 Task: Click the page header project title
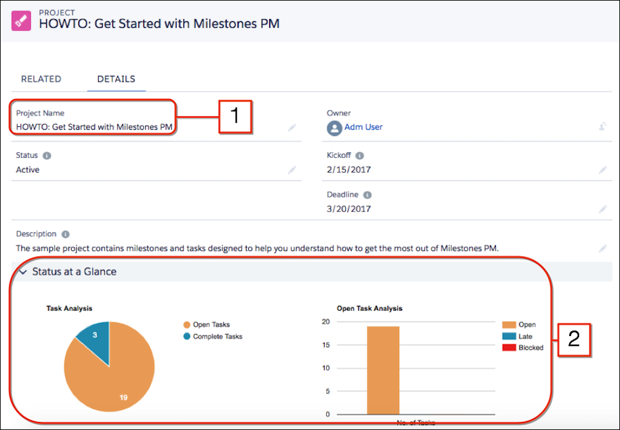coord(159,24)
